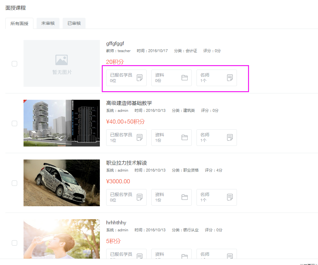
Task: Click teachers icon for 高级建造师基础教学
Action: 230,138
